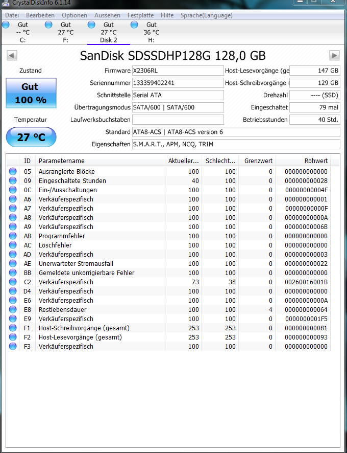Select the Disk 2 status orb

coord(91,25)
